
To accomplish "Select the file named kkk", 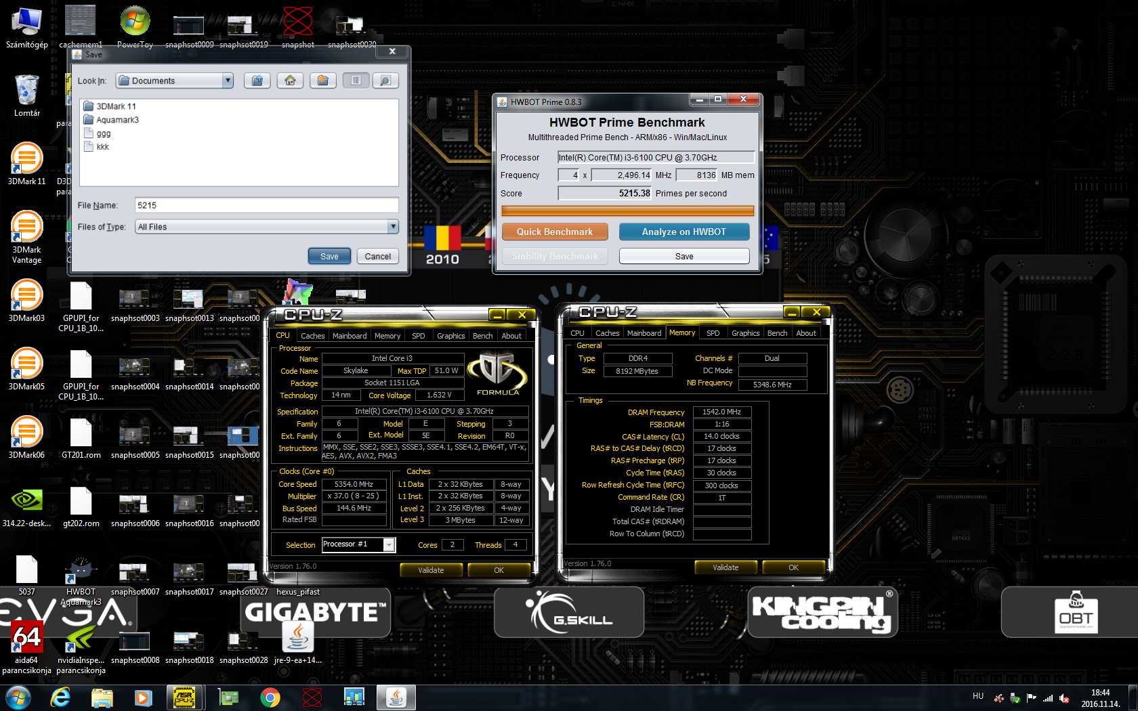I will tap(96, 147).
